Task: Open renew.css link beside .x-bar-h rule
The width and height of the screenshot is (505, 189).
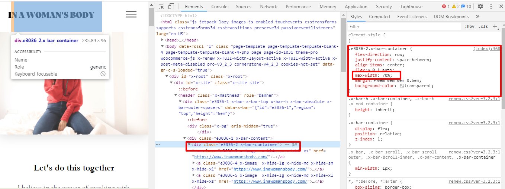Action: pos(474,99)
